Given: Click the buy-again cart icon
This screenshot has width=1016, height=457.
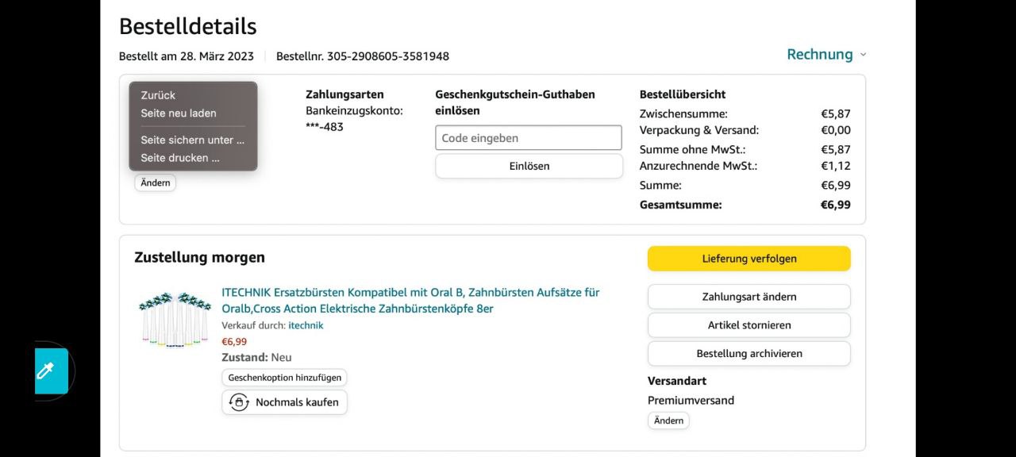Looking at the screenshot, I should point(238,402).
